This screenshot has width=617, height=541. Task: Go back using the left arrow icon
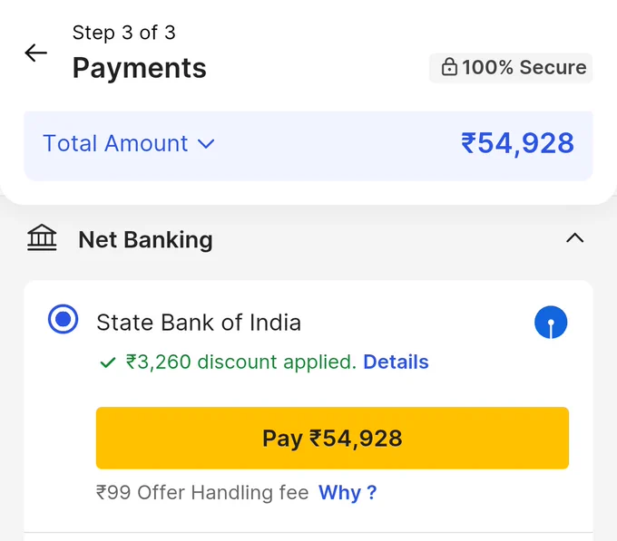35,53
